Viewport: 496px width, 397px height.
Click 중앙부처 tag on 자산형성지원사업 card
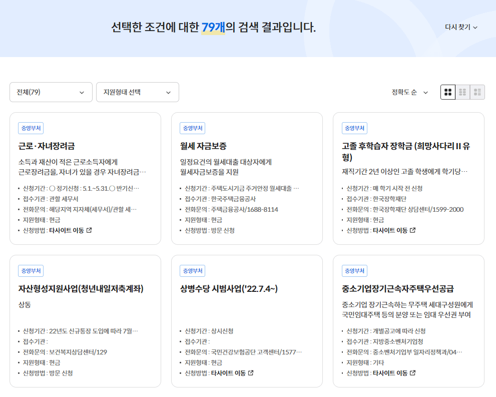tap(31, 271)
